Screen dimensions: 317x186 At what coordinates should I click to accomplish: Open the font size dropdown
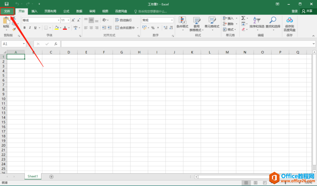(68, 20)
